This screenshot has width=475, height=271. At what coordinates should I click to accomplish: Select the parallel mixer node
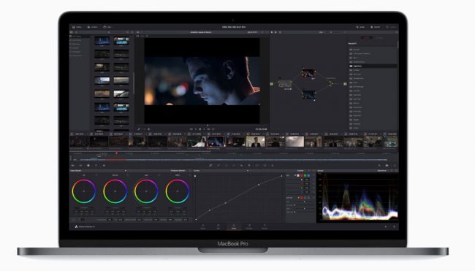click(x=331, y=83)
